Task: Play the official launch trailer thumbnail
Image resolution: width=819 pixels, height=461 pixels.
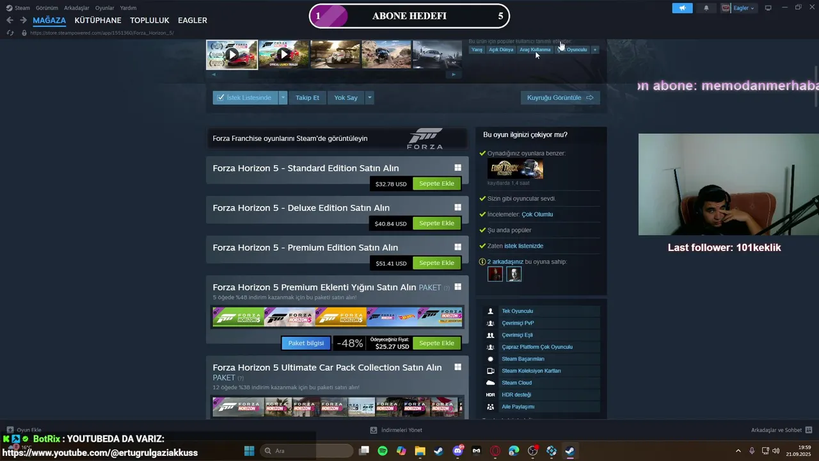Action: (283, 54)
